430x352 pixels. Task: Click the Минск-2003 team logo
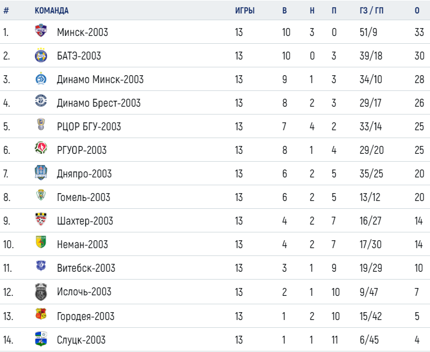(41, 30)
